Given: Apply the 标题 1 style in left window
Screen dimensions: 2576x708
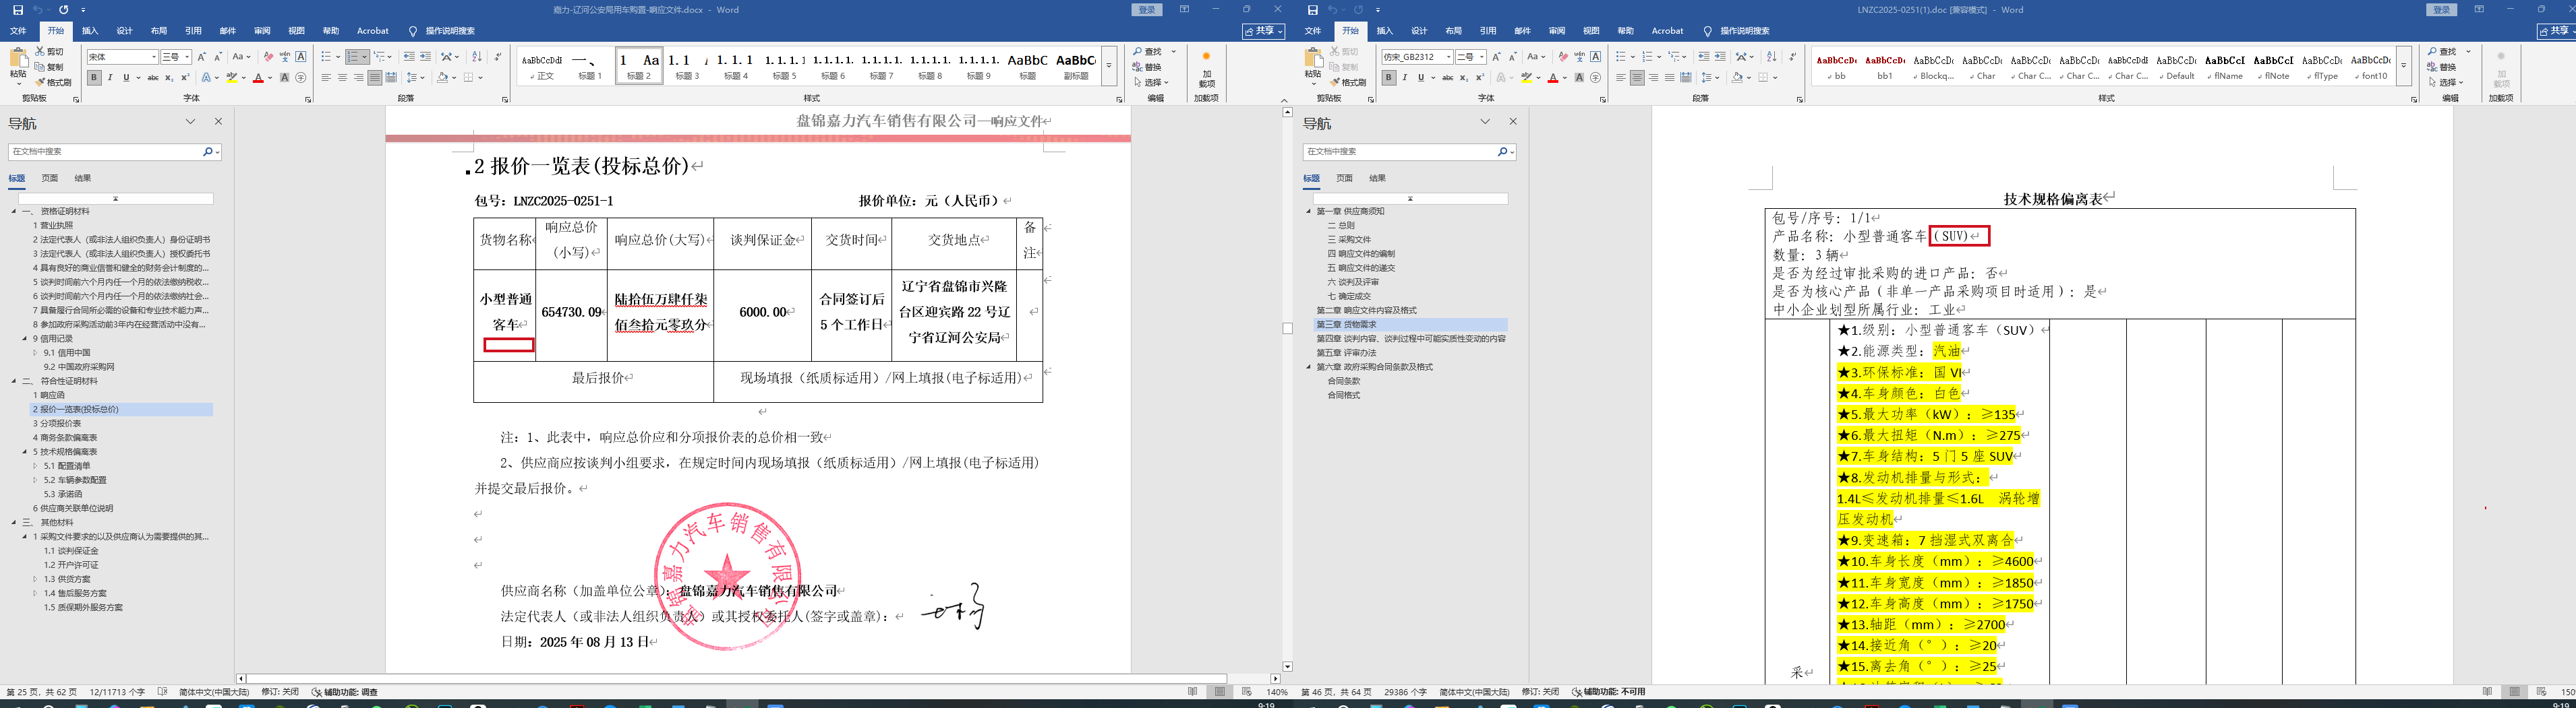Looking at the screenshot, I should (x=590, y=66).
